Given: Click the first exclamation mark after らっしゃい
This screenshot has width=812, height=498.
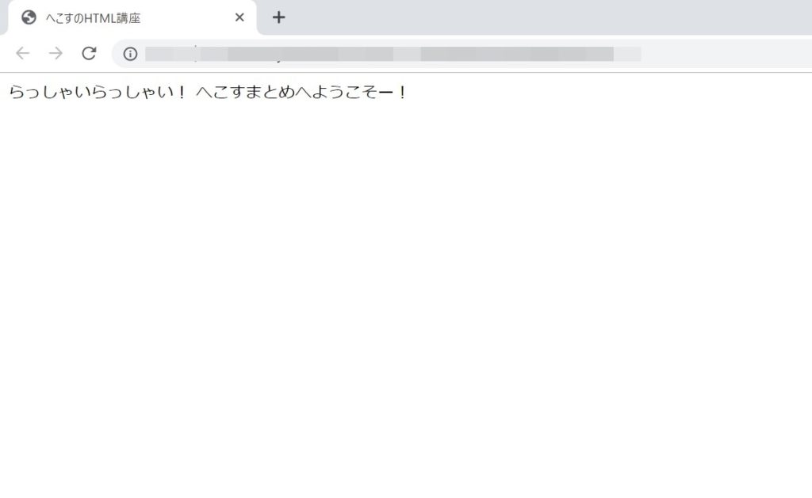Looking at the screenshot, I should tap(182, 92).
